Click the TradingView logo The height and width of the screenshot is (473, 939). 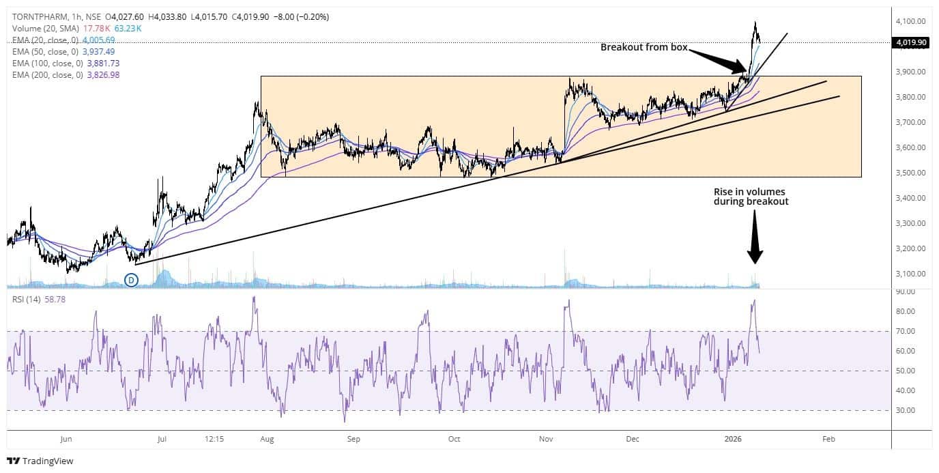tap(40, 461)
